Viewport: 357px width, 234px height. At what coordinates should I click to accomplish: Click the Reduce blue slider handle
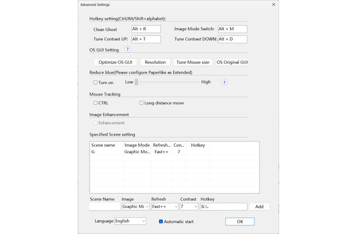click(136, 82)
